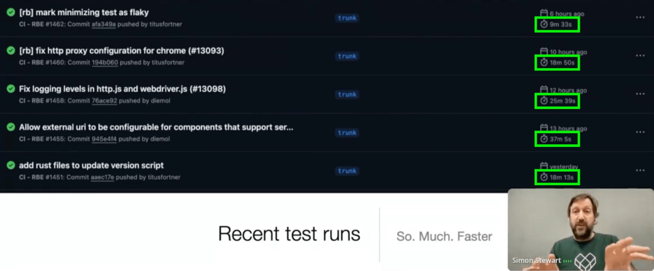The height and width of the screenshot is (271, 654).
Task: Click the stopwatch icon showing 9m 33s duration
Action: tap(543, 24)
